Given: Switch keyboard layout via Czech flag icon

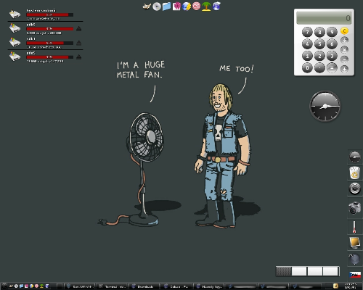Looking at the screenshot, I should [355, 275].
